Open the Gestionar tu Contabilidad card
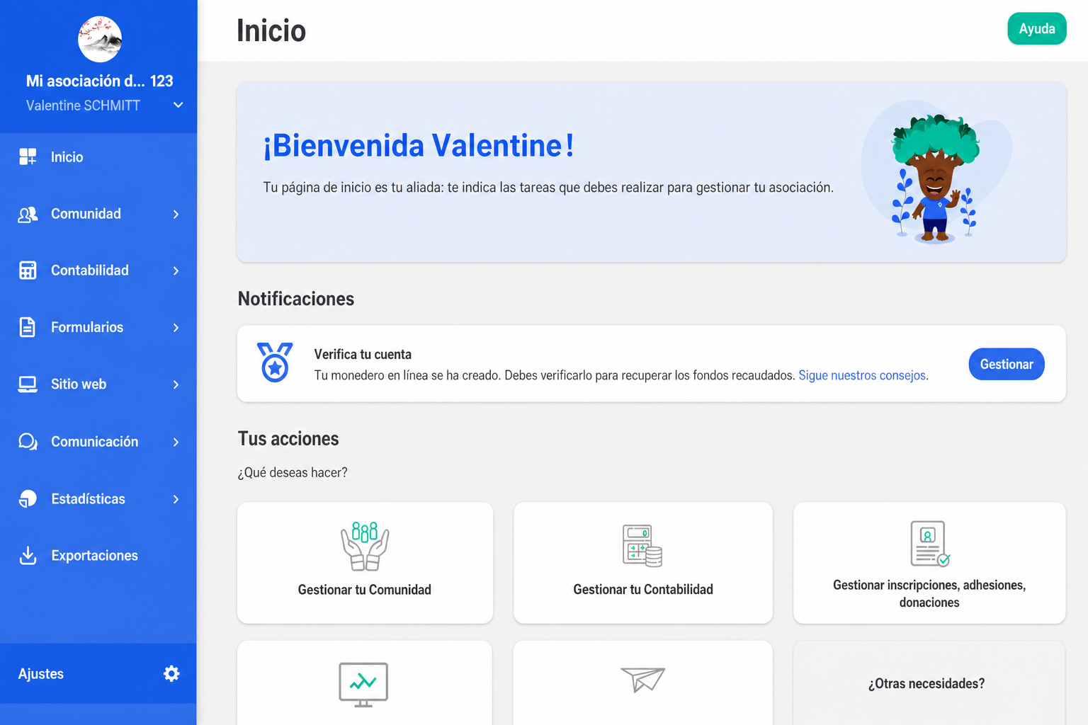Image resolution: width=1088 pixels, height=725 pixels. coord(643,563)
